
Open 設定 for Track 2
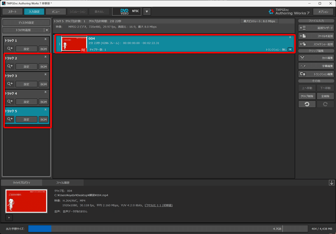pyautogui.click(x=26, y=67)
